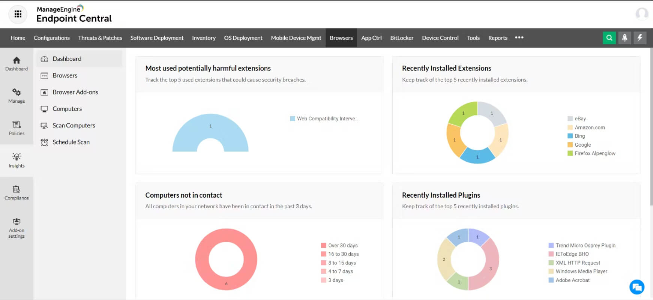Select the Compliance sidebar icon
This screenshot has height=300, width=653.
click(17, 193)
